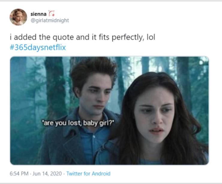Image resolution: width=222 pixels, height=184 pixels.
Task: Click the man's spiky brown hair
Action: (x=93, y=70)
